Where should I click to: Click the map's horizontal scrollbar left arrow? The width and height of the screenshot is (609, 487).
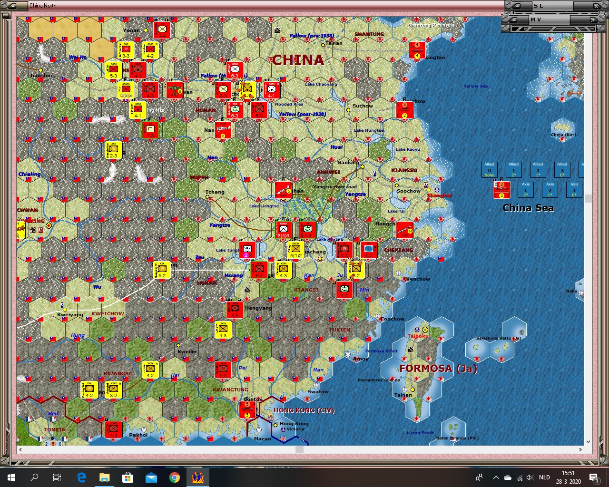click(20, 449)
